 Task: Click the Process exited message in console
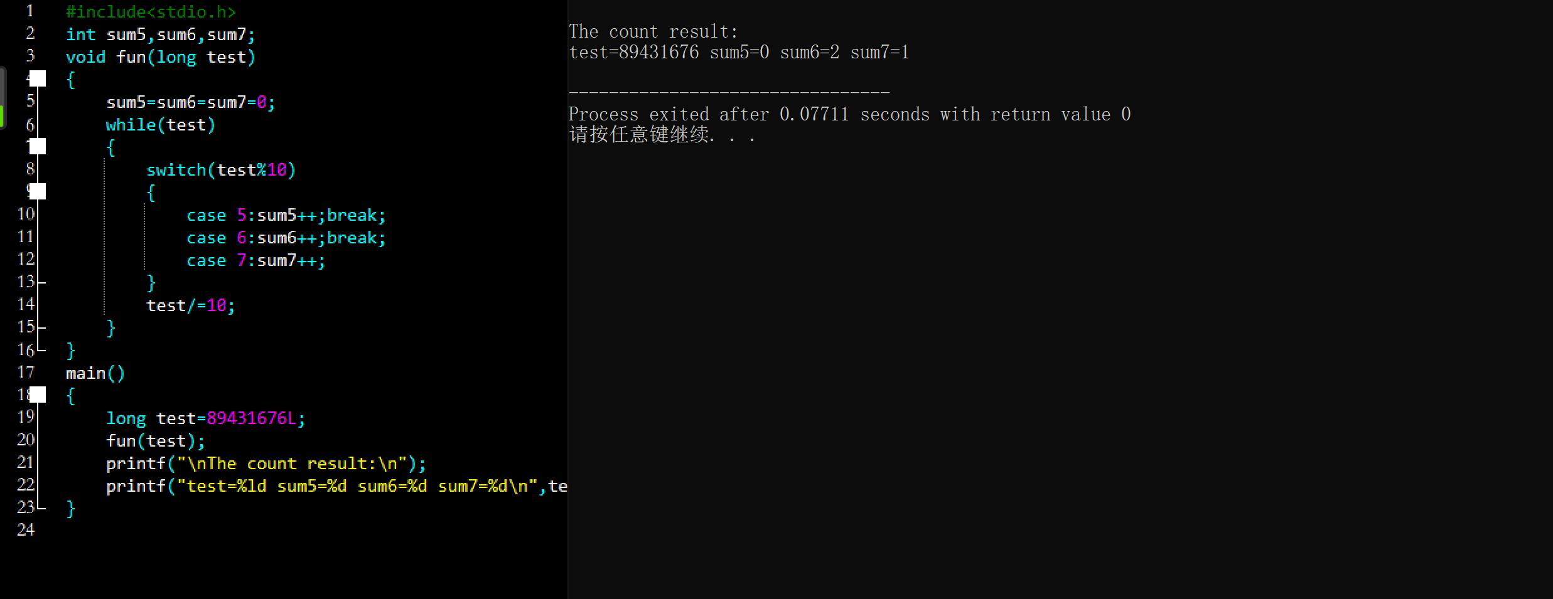(850, 114)
